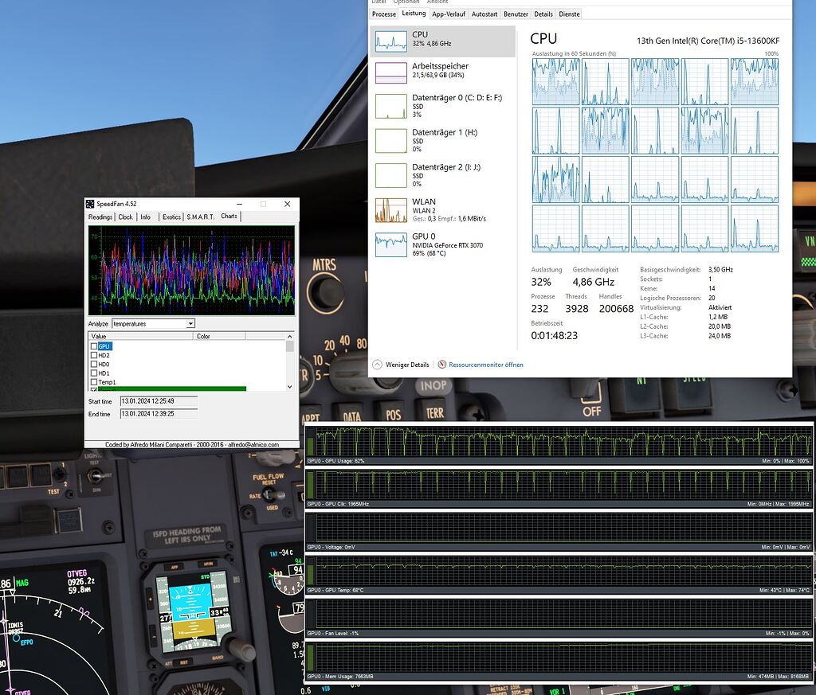Open the Optionen menu in Task Manager
This screenshot has width=816, height=695.
(x=408, y=2)
